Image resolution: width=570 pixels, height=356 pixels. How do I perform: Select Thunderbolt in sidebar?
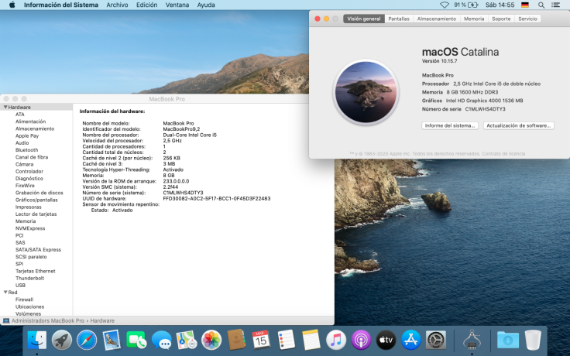pyautogui.click(x=29, y=278)
